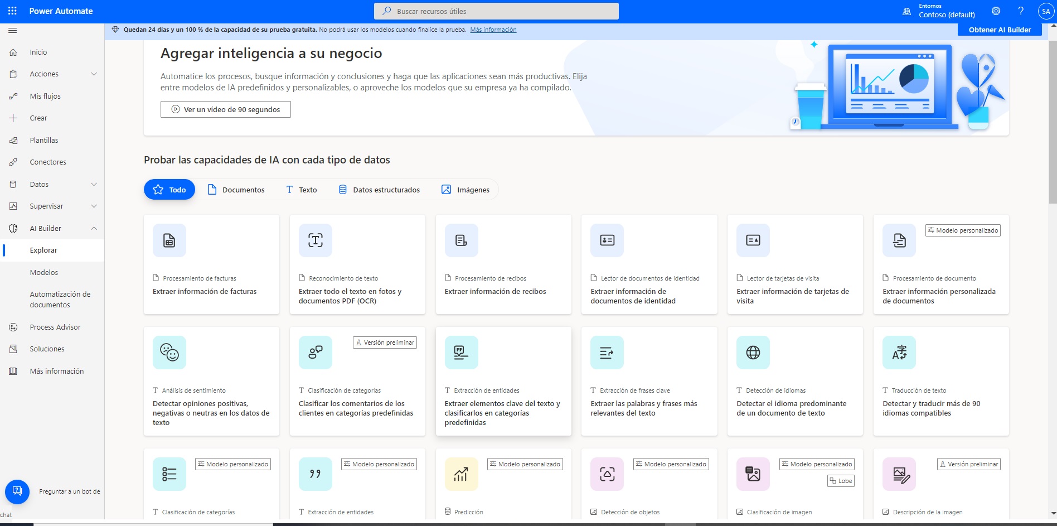The height and width of the screenshot is (526, 1057).
Task: Expand the Datos menu chevron
Action: click(x=94, y=184)
